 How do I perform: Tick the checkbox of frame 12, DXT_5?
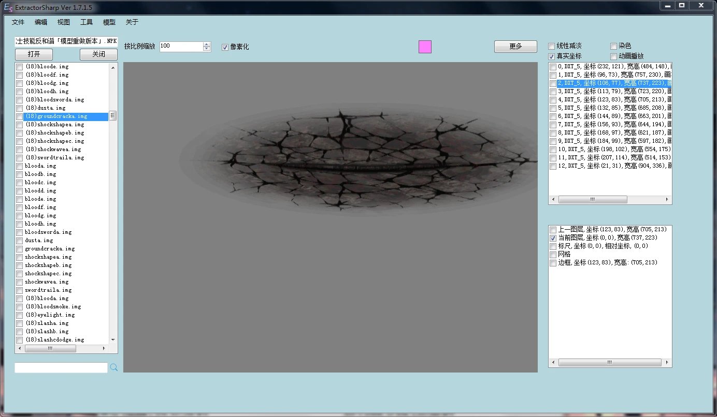553,166
